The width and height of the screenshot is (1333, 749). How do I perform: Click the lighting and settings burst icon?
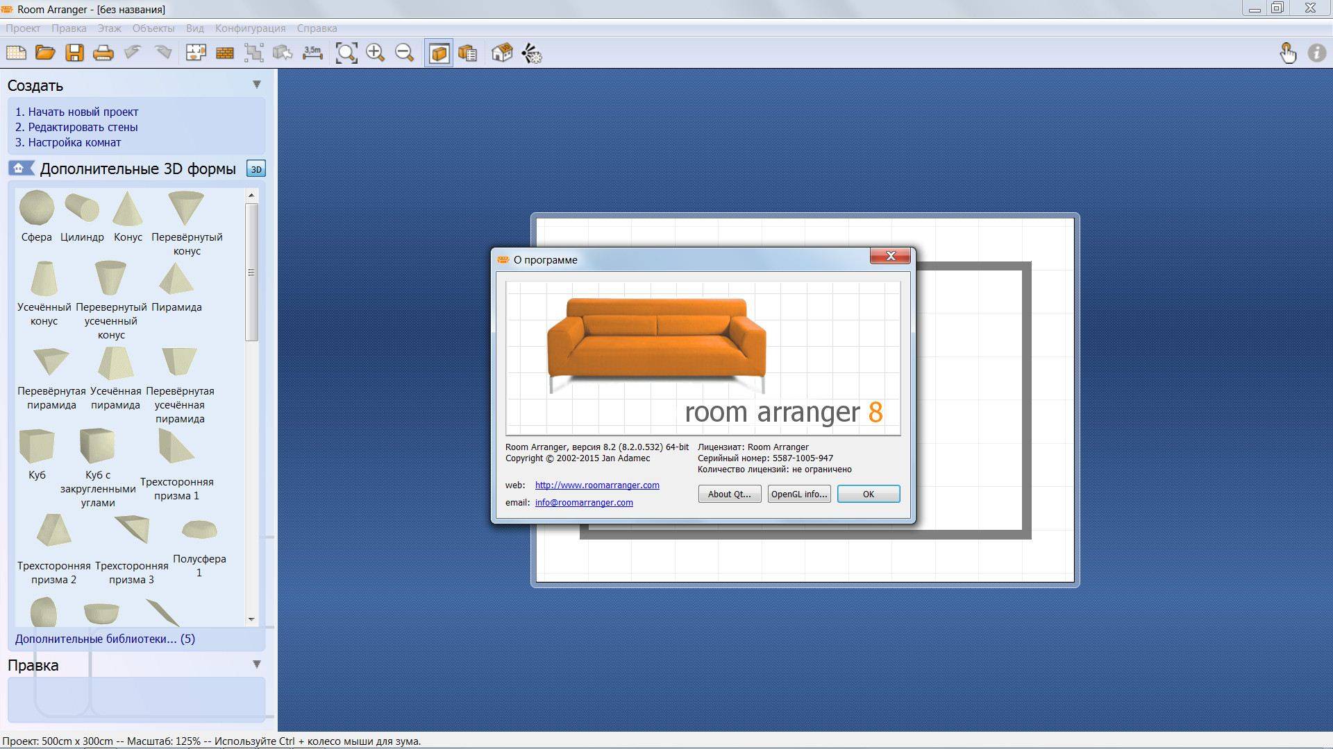[531, 53]
